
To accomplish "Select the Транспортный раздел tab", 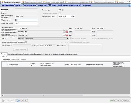I will point(15,54).
